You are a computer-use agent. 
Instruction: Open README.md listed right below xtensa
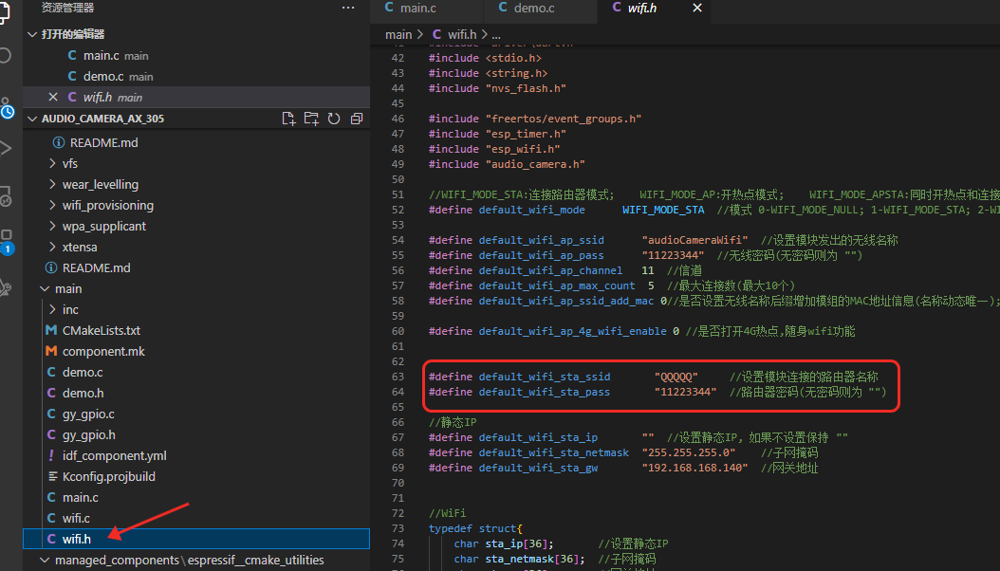(196, 268)
